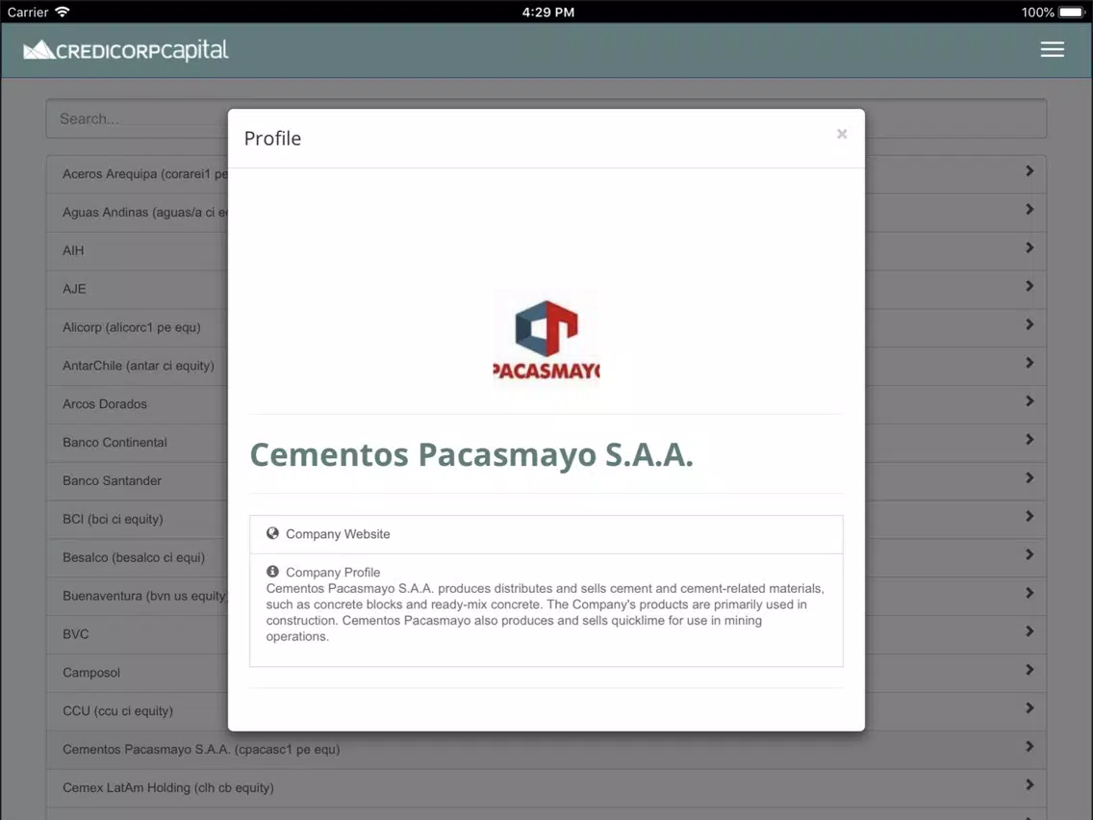
Task: Expand the AIH row chevron
Action: point(1029,247)
